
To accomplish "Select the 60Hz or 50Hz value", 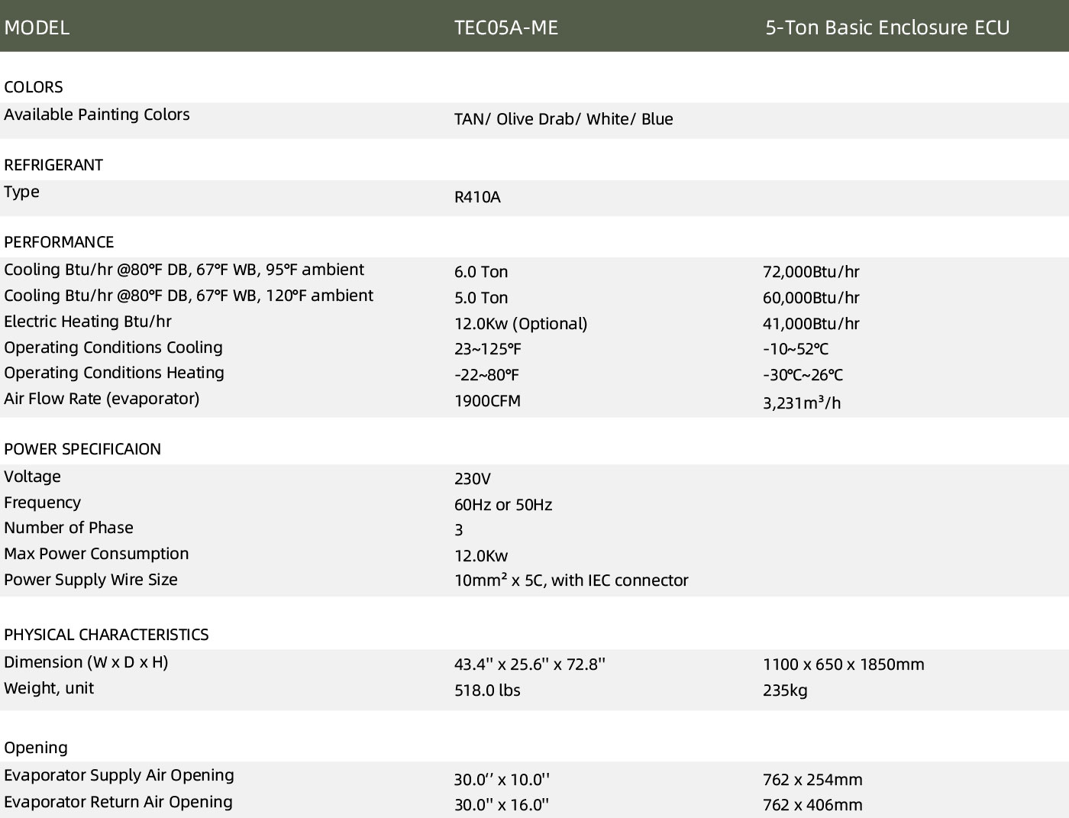I will (503, 505).
